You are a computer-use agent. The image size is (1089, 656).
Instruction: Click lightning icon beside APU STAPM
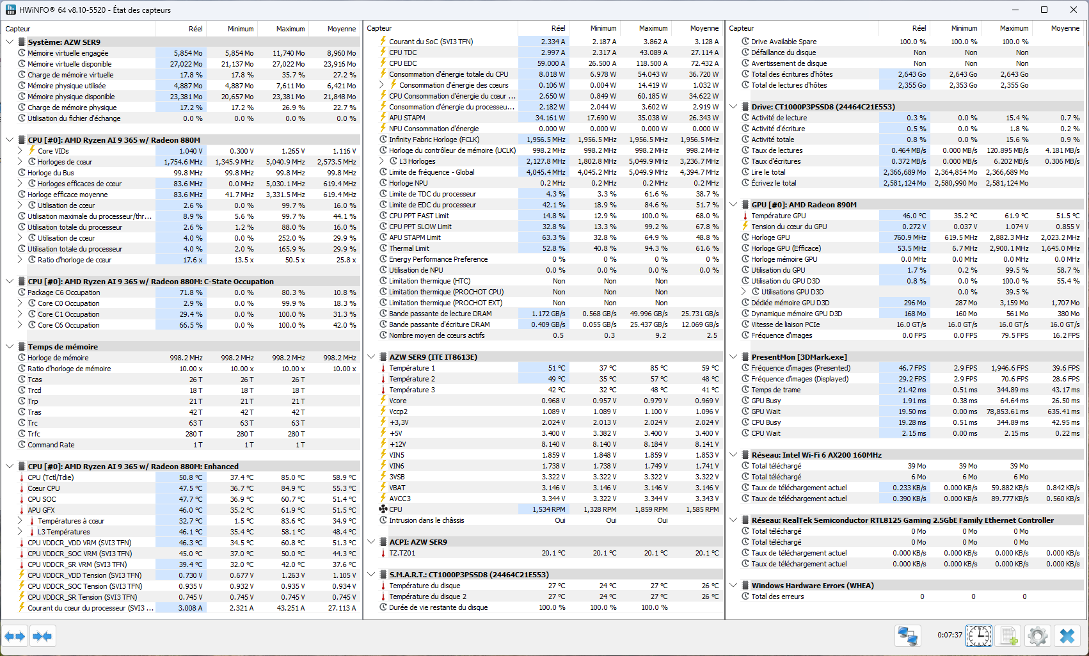pos(383,118)
